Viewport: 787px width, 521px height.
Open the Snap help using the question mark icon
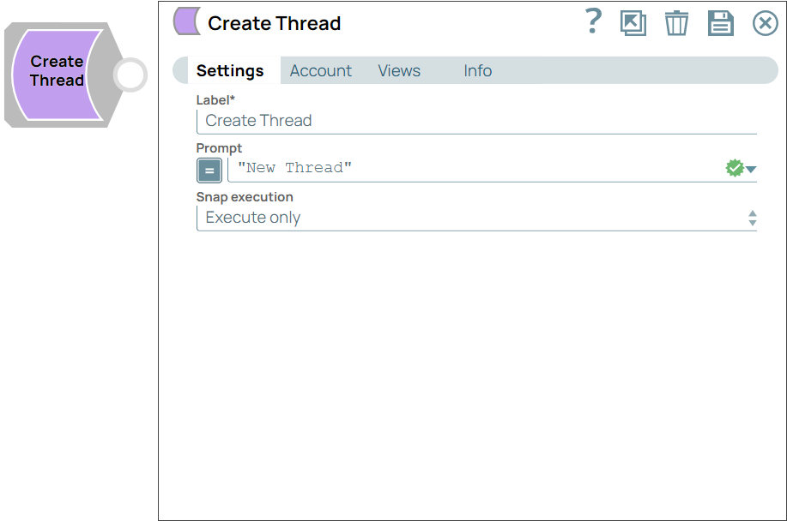point(593,23)
